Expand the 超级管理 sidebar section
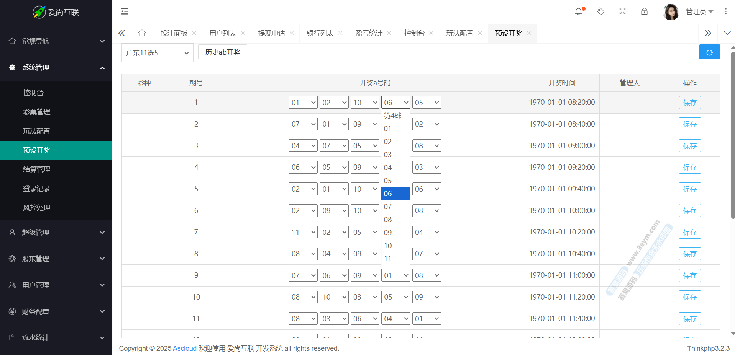Image resolution: width=735 pixels, height=355 pixels. [56, 232]
